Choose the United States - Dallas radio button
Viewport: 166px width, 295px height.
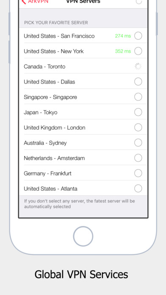[x=138, y=82]
